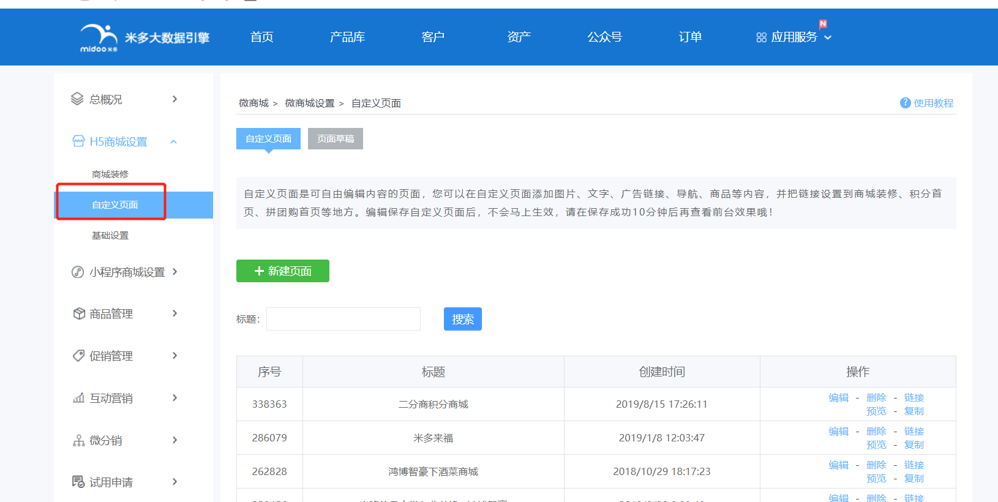
Task: Click 链接 for 鸿博智豪下酒菜商城
Action: [914, 465]
